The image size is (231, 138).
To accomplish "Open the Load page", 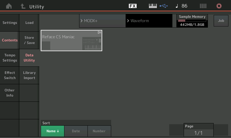I will coord(29,23).
